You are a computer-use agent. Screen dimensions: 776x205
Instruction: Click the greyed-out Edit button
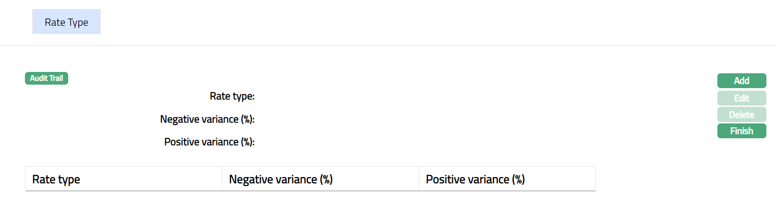click(x=741, y=98)
